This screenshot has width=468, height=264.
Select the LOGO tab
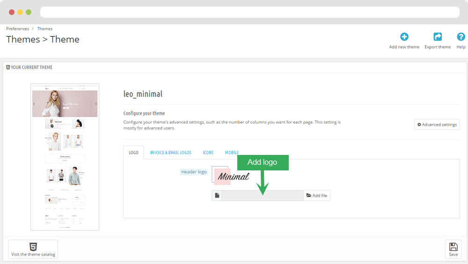133,153
